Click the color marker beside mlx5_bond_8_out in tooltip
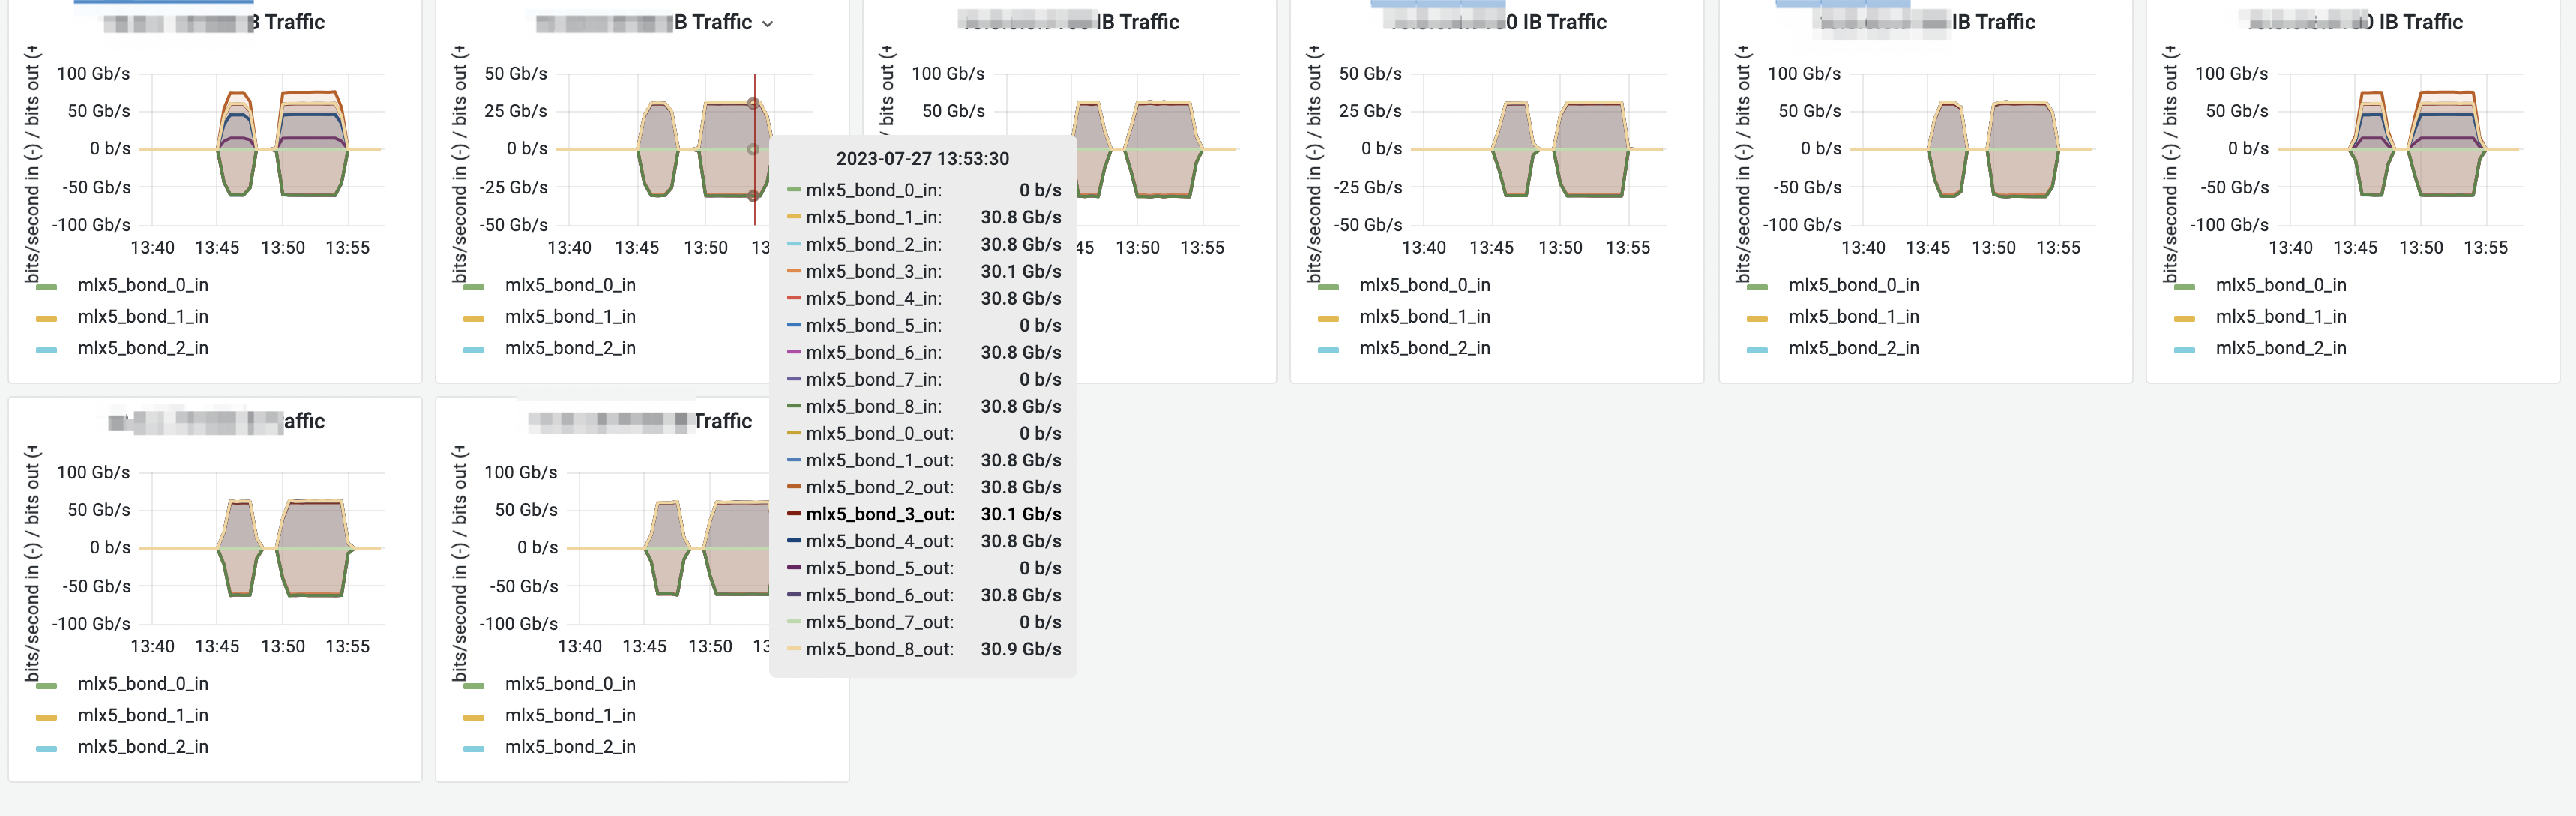 click(x=795, y=649)
